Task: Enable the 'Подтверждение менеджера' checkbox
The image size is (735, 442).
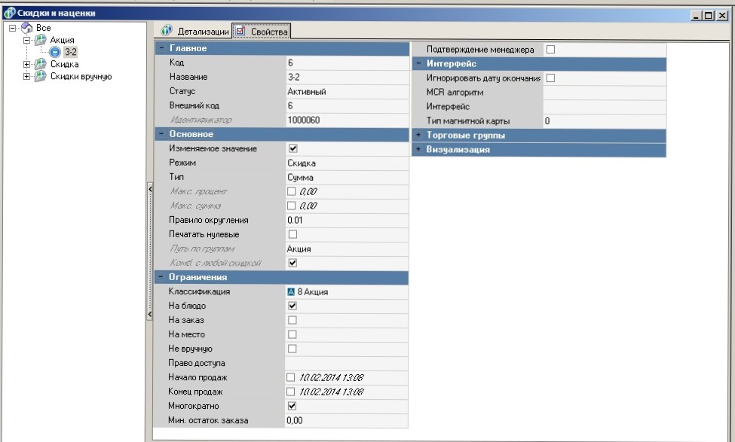Action: [x=550, y=50]
